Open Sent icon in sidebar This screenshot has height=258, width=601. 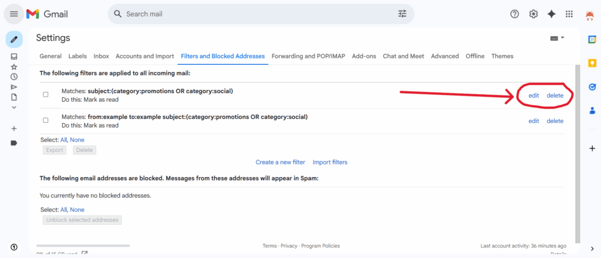tap(14, 87)
